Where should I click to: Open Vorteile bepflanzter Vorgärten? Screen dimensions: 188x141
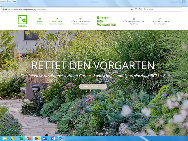(x=57, y=21)
